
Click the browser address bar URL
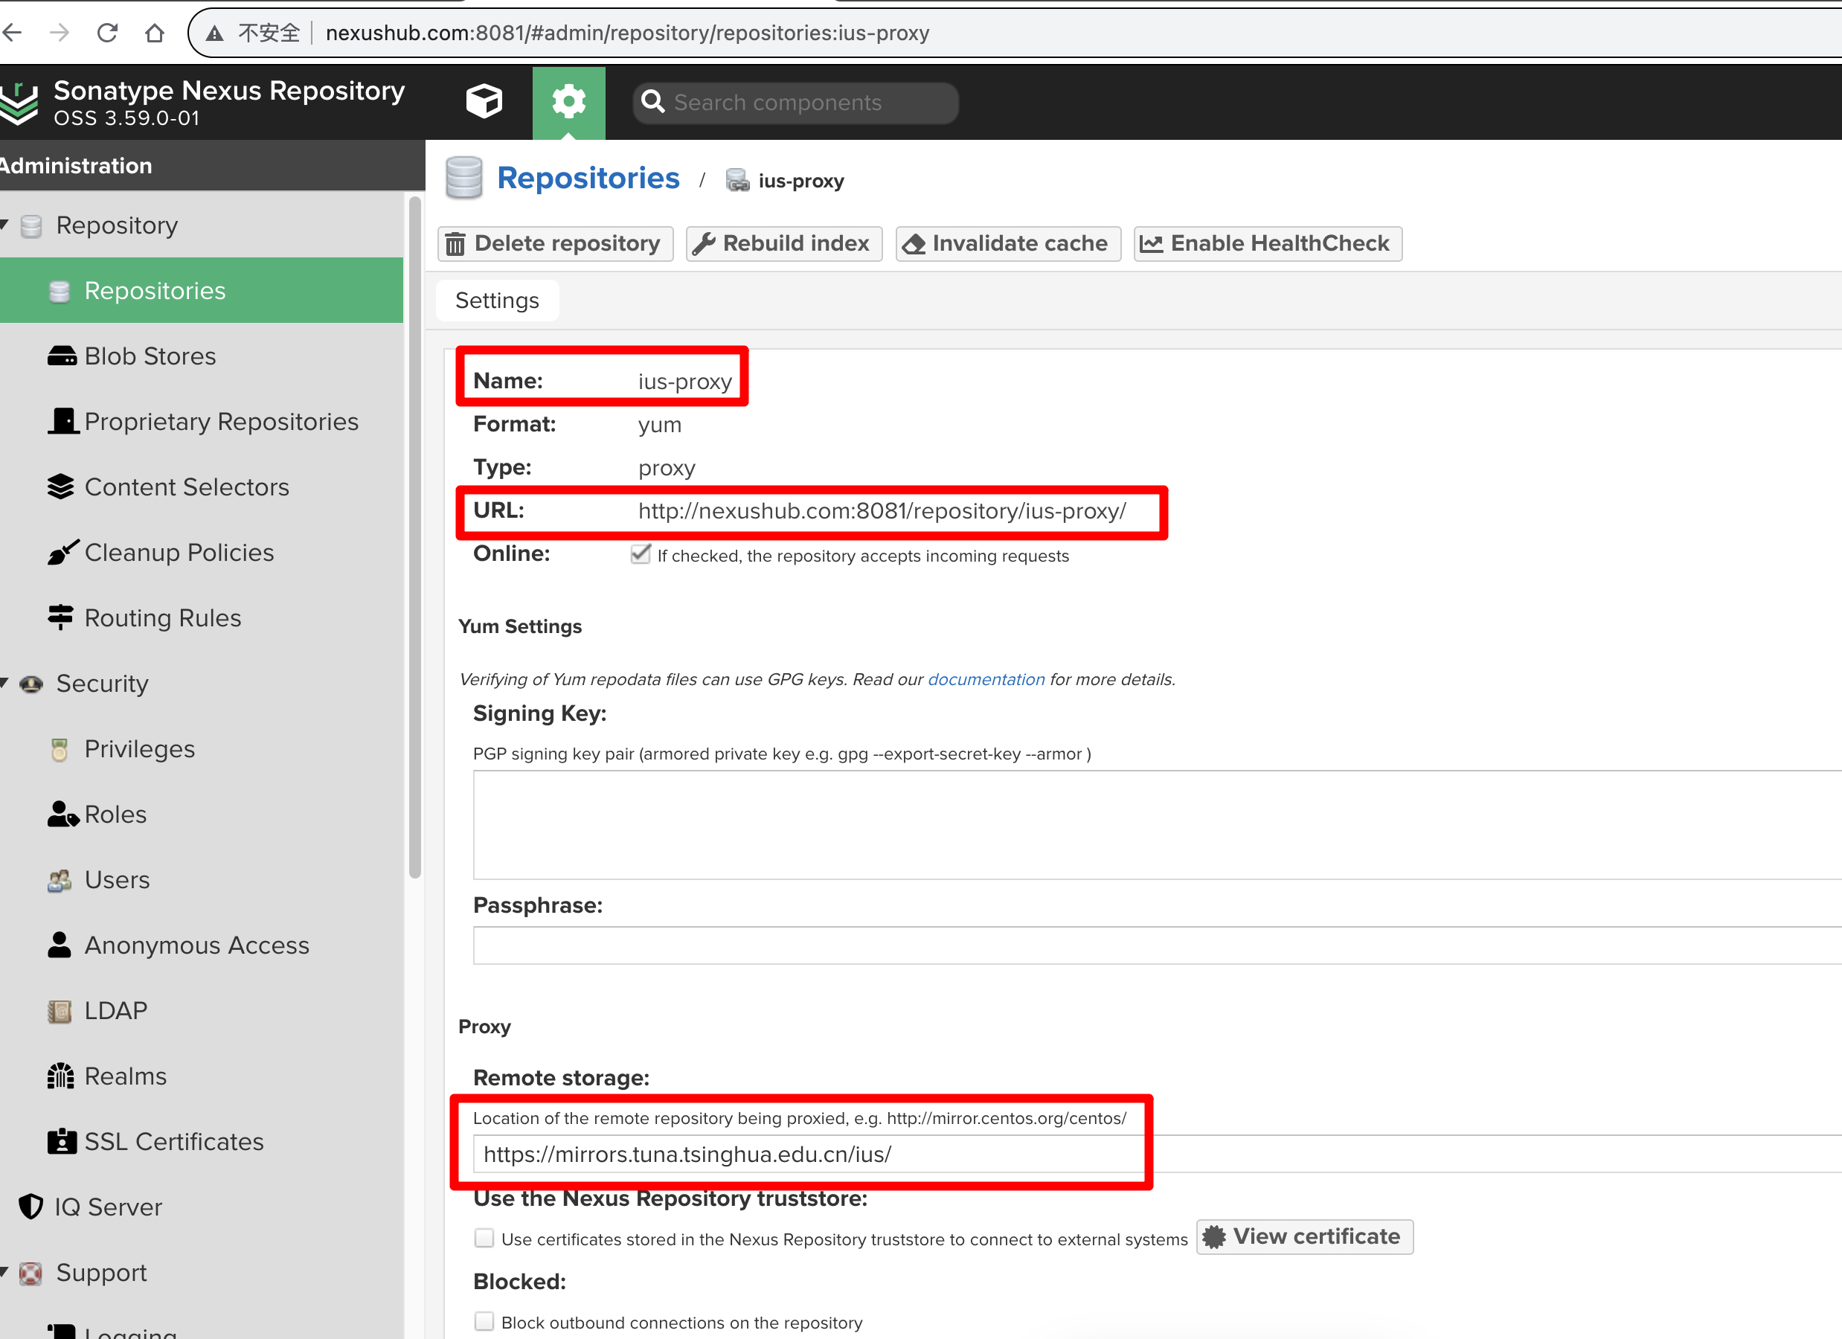click(x=627, y=33)
